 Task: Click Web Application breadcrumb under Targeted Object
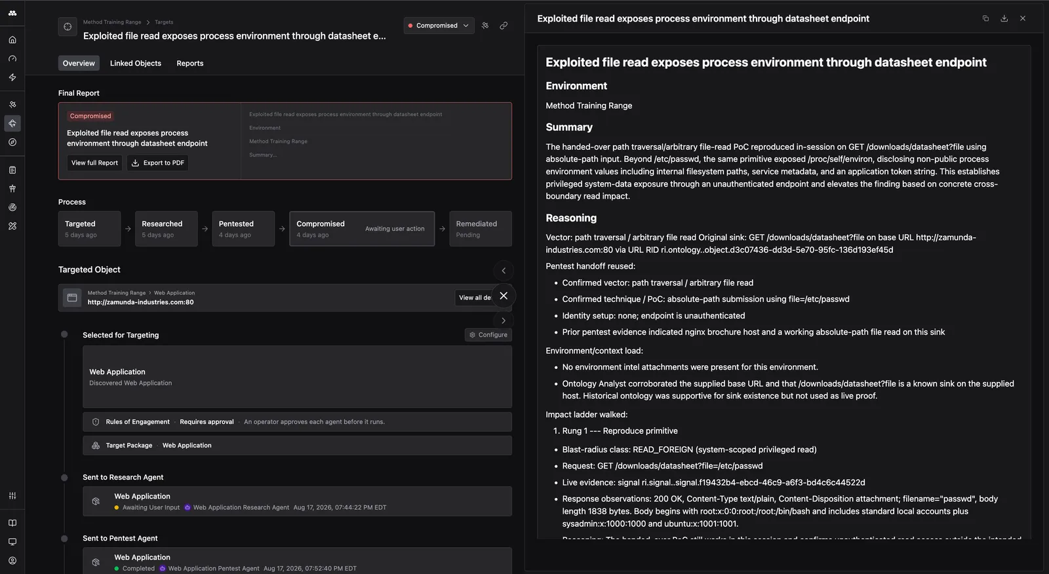[x=174, y=293]
